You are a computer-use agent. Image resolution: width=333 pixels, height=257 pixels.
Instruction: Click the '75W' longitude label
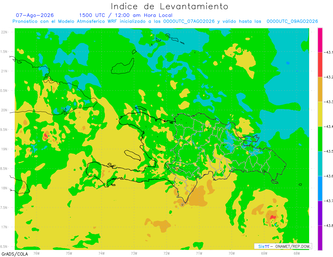pyautogui.click(x=69, y=253)
